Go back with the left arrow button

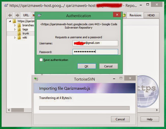pos(10,15)
